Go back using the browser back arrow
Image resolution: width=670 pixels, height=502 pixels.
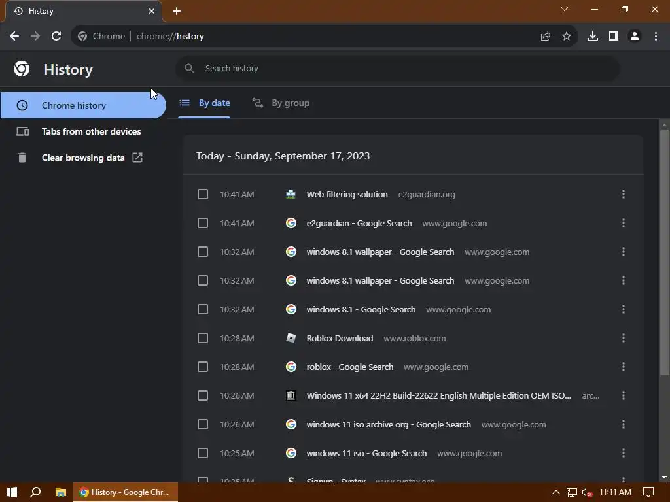(x=14, y=37)
